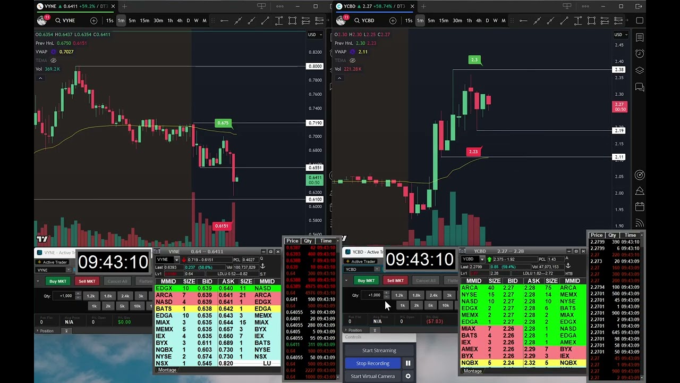This screenshot has height=383, width=680.
Task: Switch VYNE chart to 30m timeframe
Action: [x=158, y=21]
